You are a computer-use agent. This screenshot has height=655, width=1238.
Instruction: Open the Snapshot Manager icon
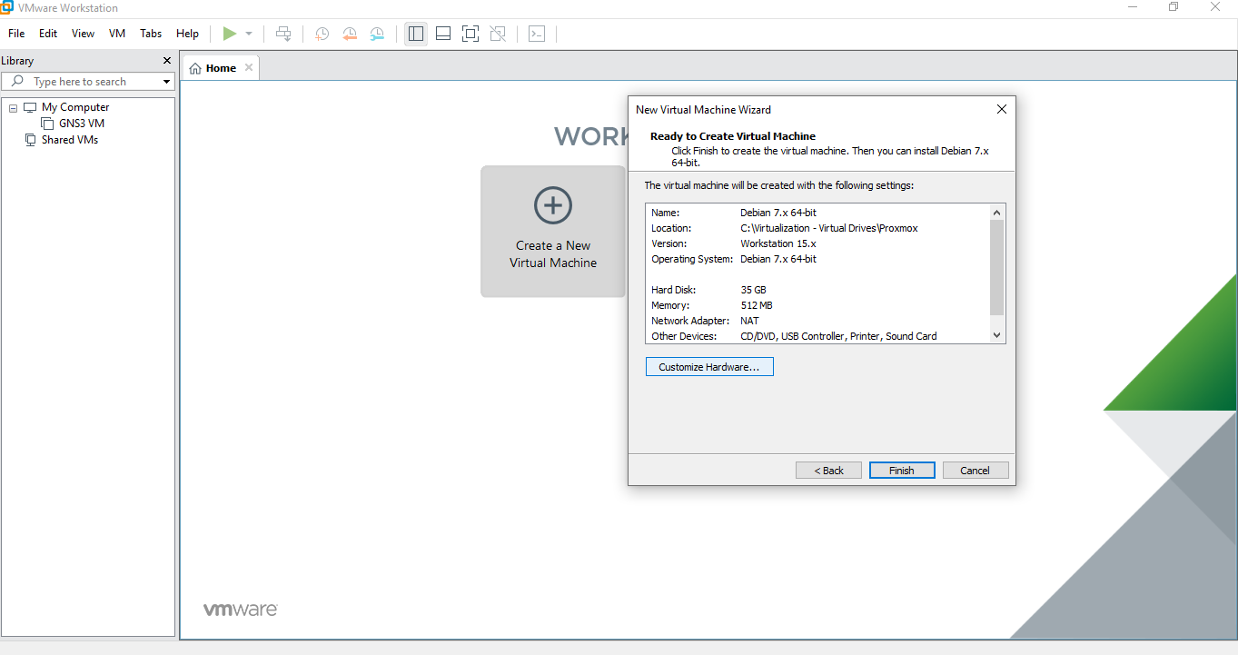[377, 33]
